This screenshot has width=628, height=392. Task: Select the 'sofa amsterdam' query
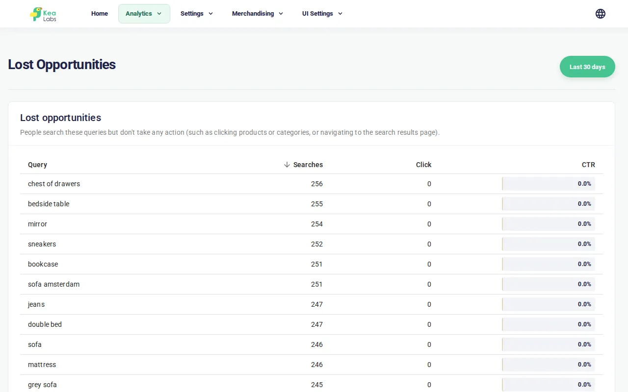(54, 284)
